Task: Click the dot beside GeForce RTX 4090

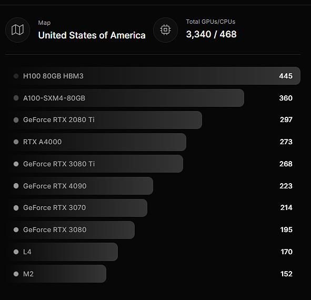Action: (16, 186)
